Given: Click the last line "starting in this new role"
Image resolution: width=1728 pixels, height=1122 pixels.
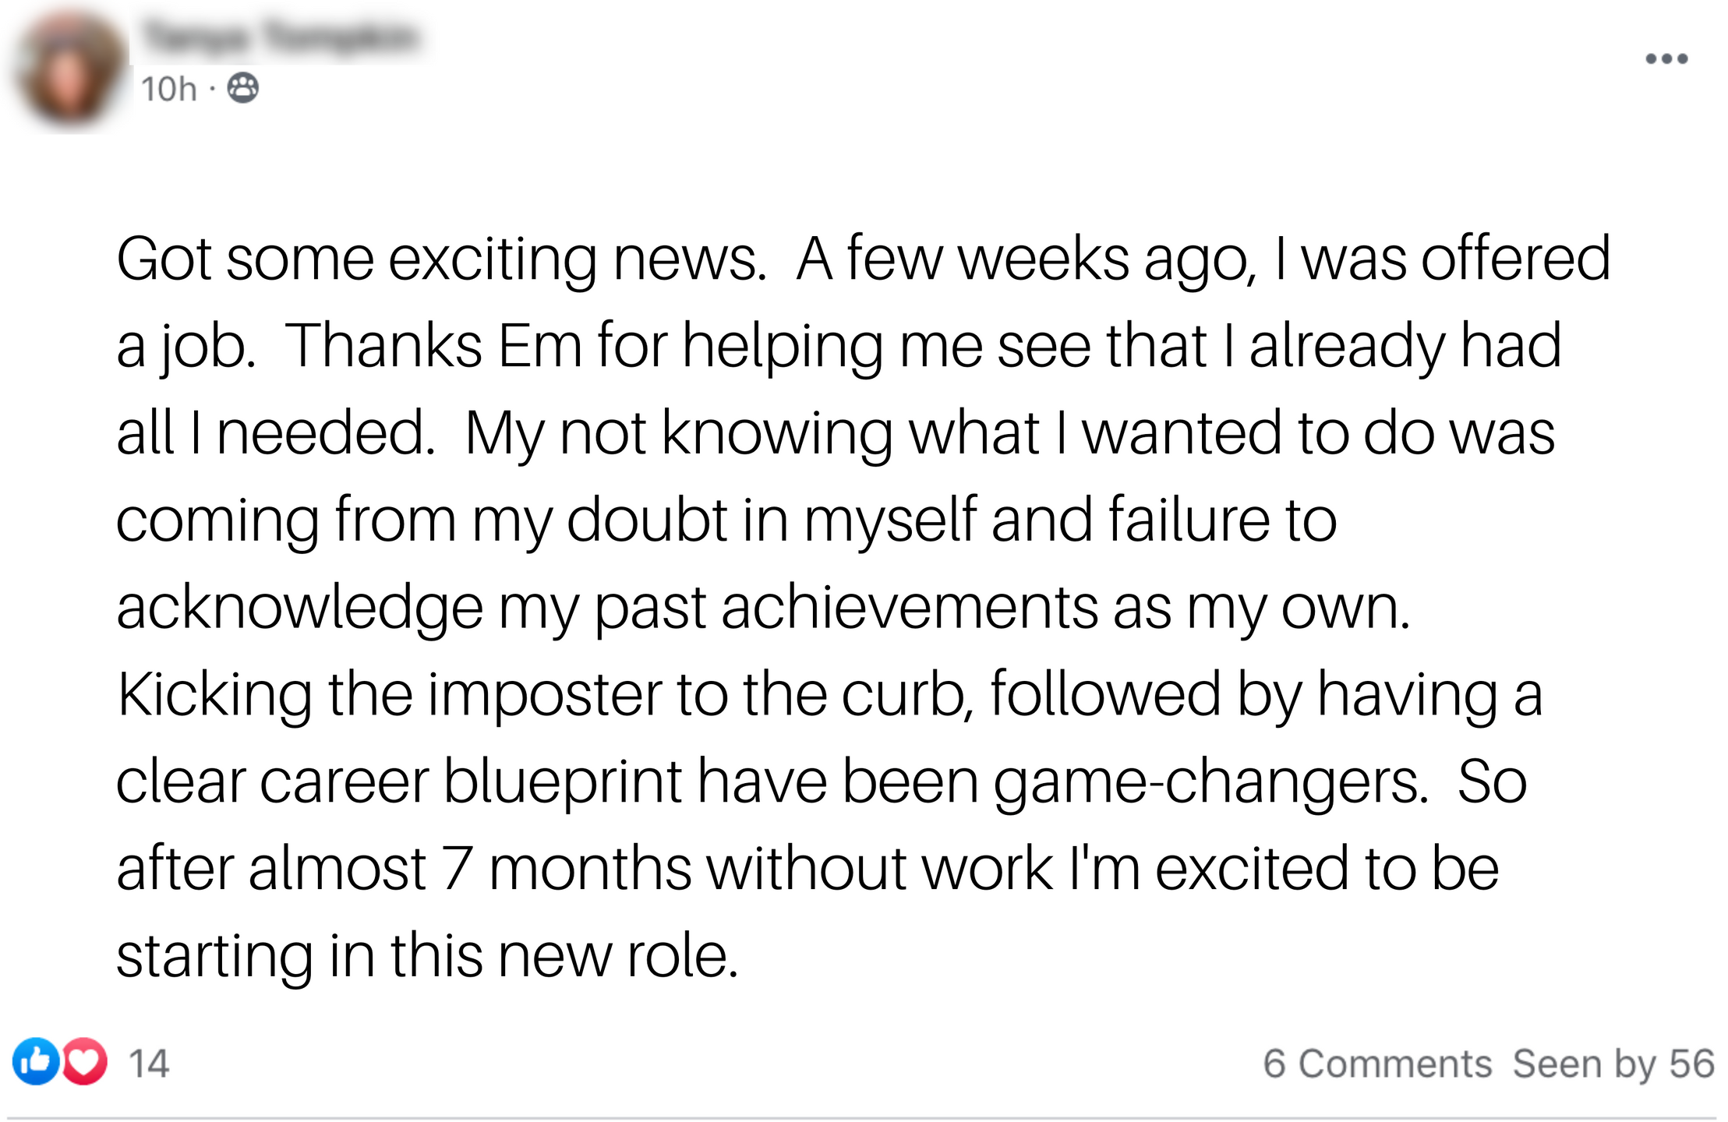Looking at the screenshot, I should tap(426, 955).
